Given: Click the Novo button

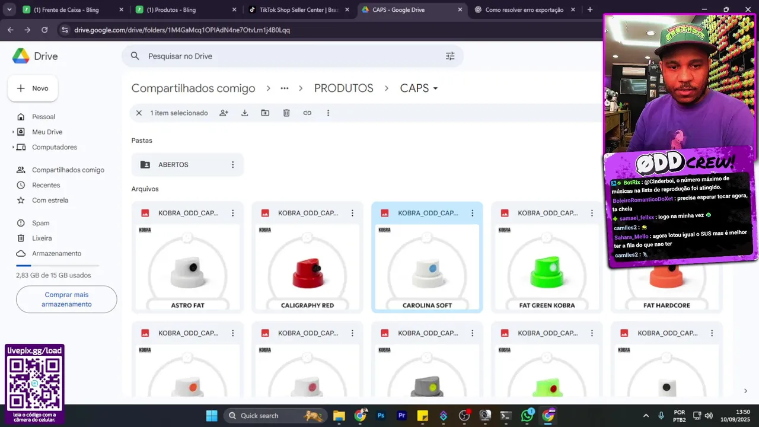Looking at the screenshot, I should (x=33, y=88).
